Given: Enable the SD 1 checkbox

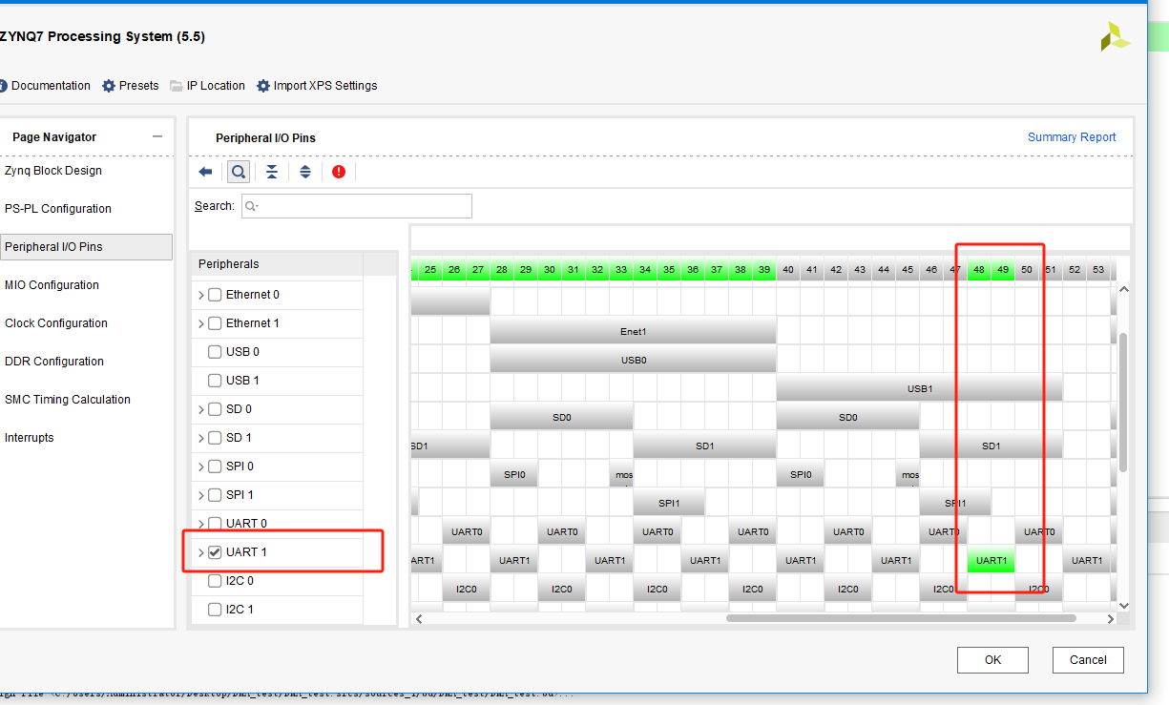Looking at the screenshot, I should pos(215,438).
